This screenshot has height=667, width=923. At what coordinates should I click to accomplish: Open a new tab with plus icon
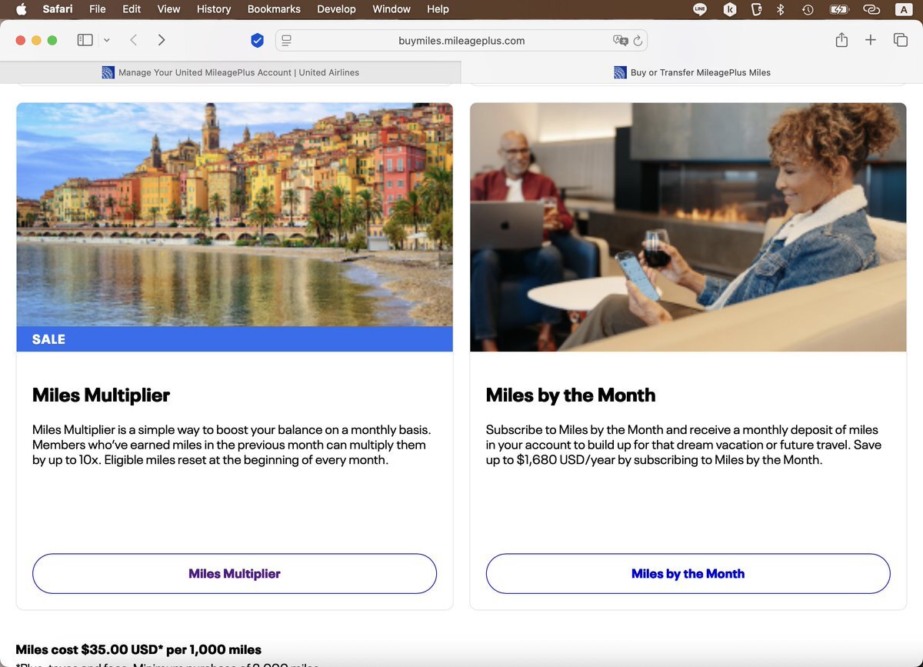(871, 40)
